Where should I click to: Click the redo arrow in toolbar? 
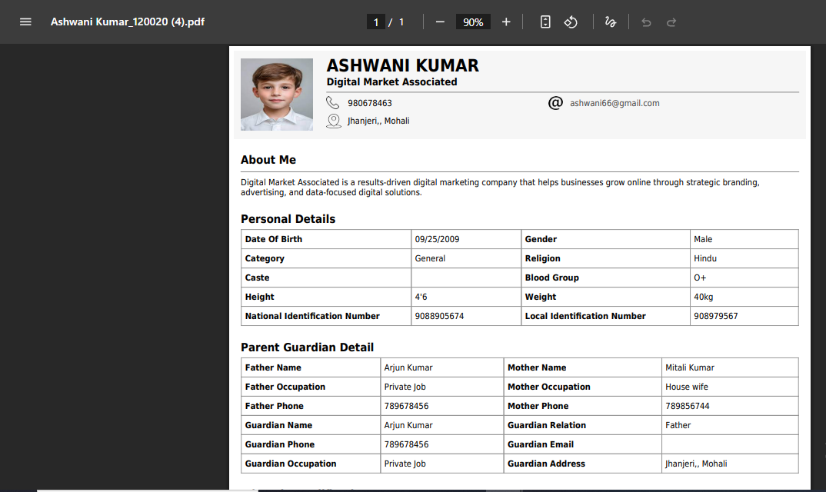(671, 22)
